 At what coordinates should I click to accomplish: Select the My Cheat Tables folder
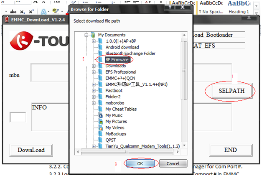tap(121, 109)
